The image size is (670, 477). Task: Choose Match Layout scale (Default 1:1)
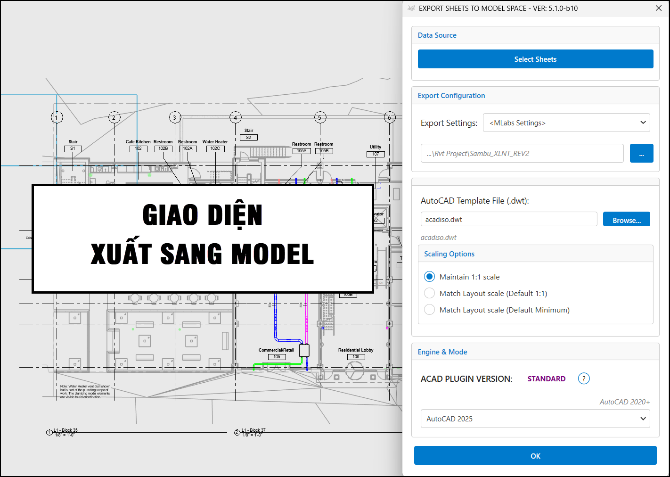tap(429, 293)
